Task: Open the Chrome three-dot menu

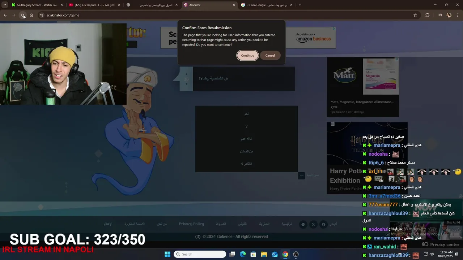Action: pyautogui.click(x=458, y=15)
